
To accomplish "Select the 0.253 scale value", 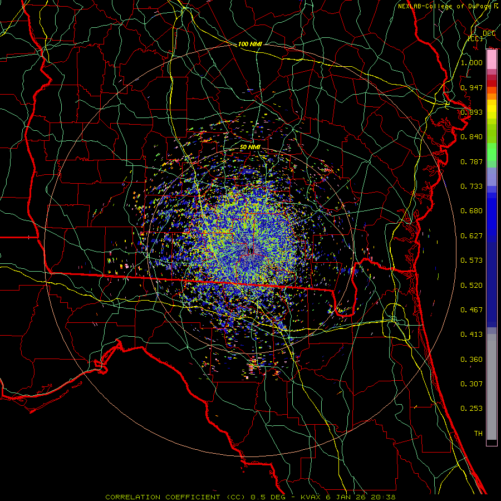I will click(x=471, y=409).
